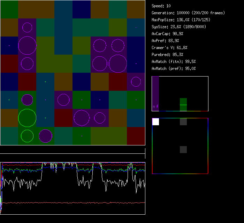The image size is (244, 223).
Task: Click the white square in the color matrix
Action: pos(156,122)
